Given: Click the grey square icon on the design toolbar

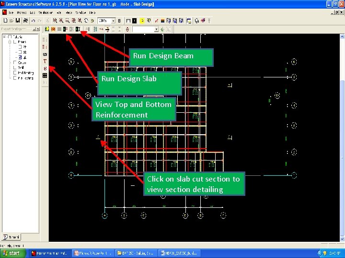Looking at the screenshot, I should point(59,29).
